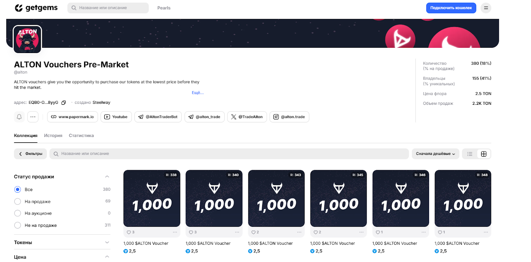
Task: Open options menu for R: 343 voucher
Action: [x=299, y=232]
